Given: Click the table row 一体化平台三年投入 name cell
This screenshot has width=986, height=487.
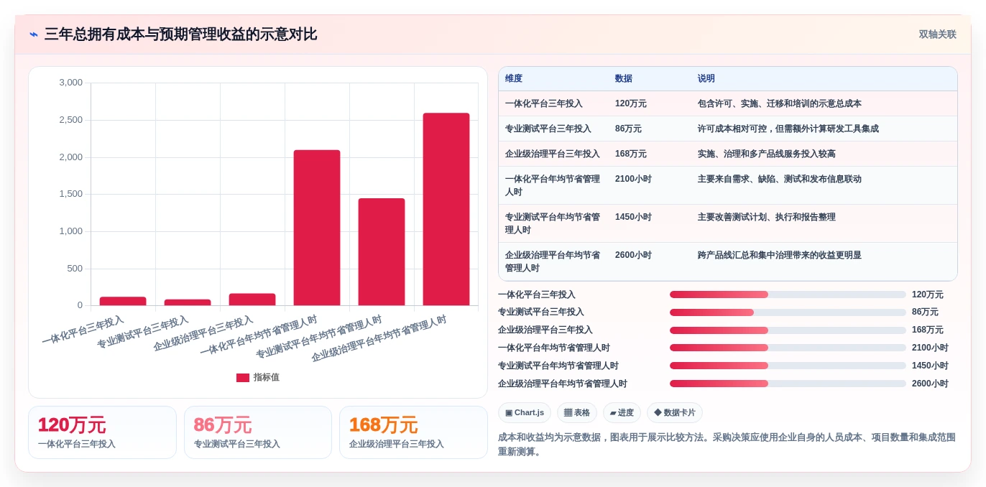Looking at the screenshot, I should [544, 103].
